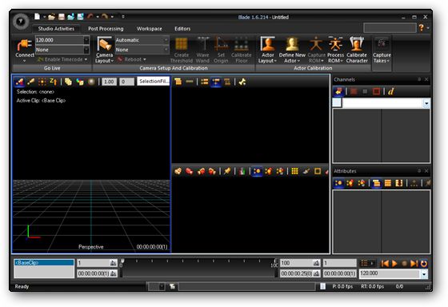Open the Capture Takes tool
The width and height of the screenshot is (448, 307).
coord(382,50)
